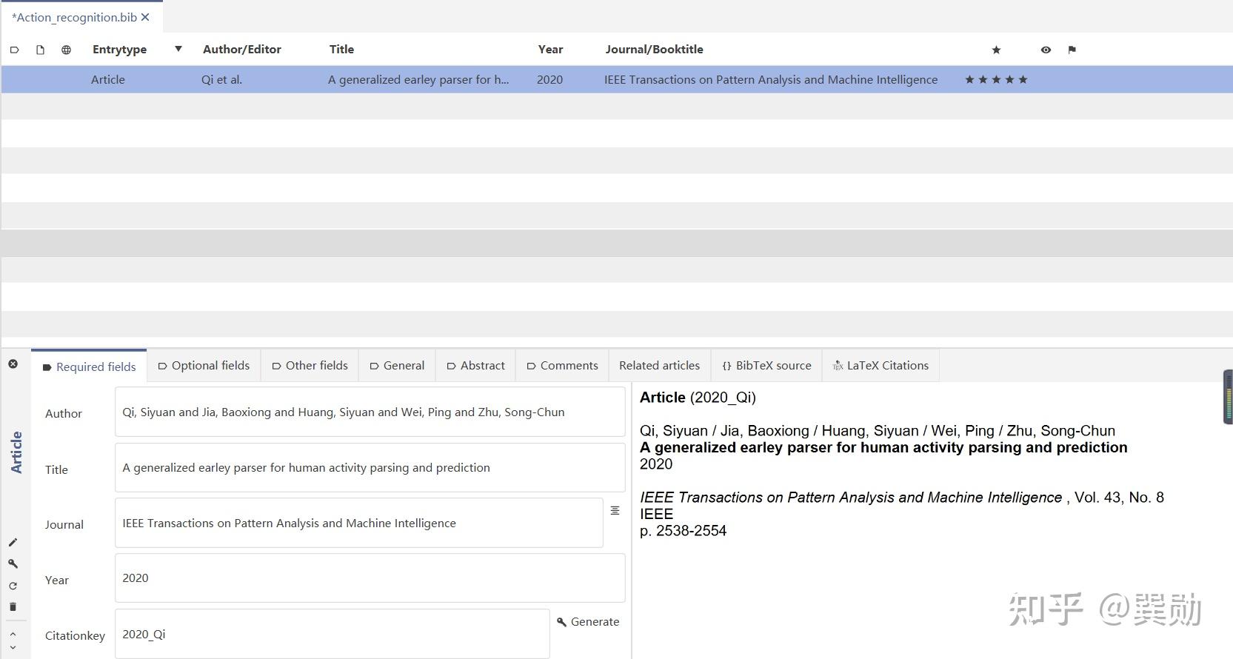The image size is (1233, 659).
Task: Close the Action_recognition.bib library tab
Action: coord(145,17)
